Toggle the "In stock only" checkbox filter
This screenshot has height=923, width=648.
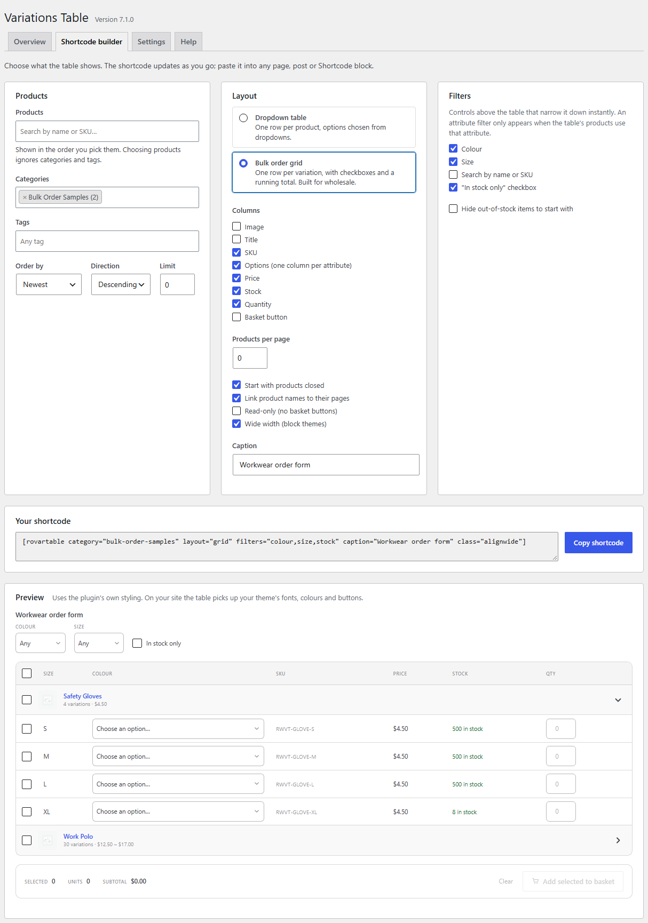tap(453, 187)
